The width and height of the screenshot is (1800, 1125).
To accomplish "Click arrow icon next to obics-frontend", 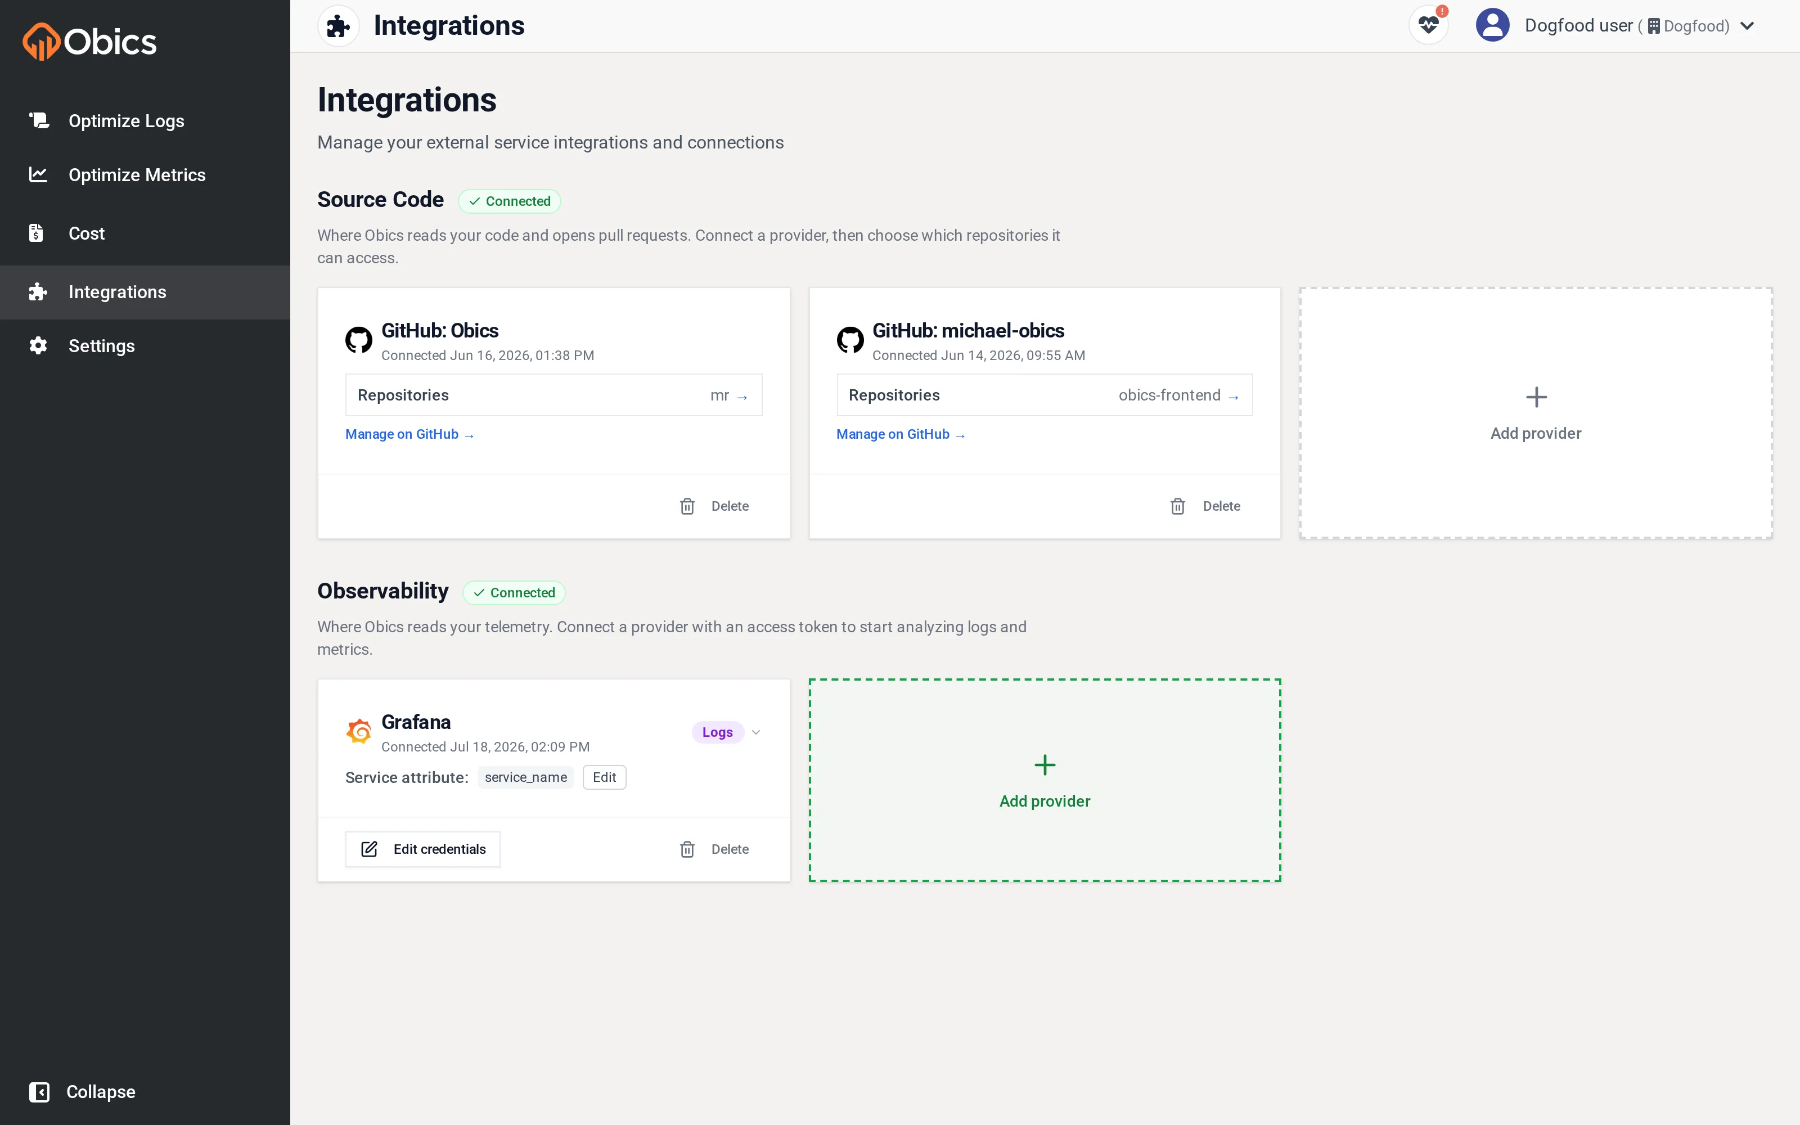I will (1232, 397).
